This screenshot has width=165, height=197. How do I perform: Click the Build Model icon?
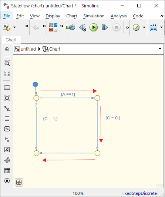pyautogui.click(x=154, y=27)
